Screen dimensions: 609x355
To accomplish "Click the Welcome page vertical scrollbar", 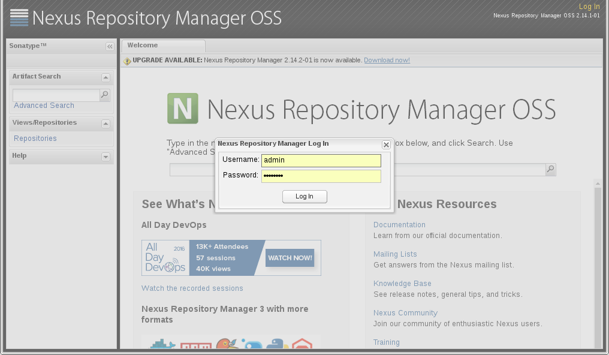I will point(597,264).
